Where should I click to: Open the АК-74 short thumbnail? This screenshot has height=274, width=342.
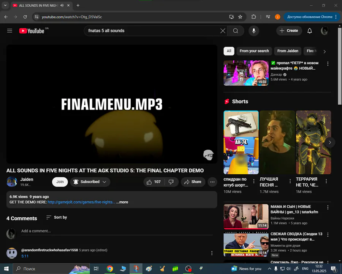coord(241,142)
